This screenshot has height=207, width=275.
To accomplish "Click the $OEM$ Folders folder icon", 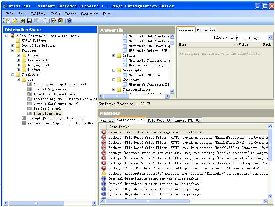I will (x=18, y=41).
